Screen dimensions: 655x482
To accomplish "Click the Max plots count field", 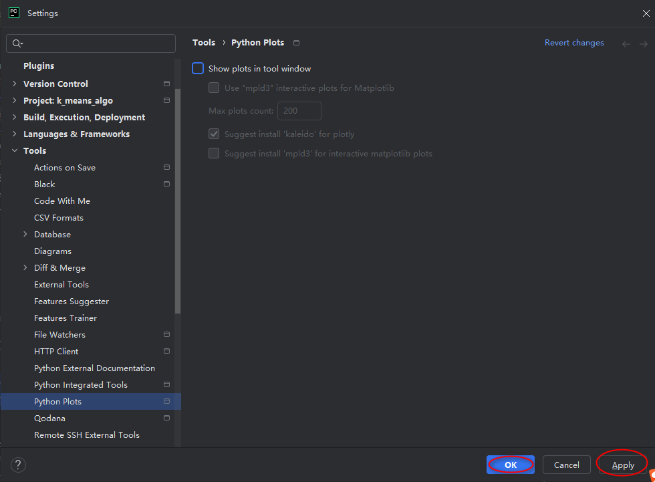I will 299,111.
